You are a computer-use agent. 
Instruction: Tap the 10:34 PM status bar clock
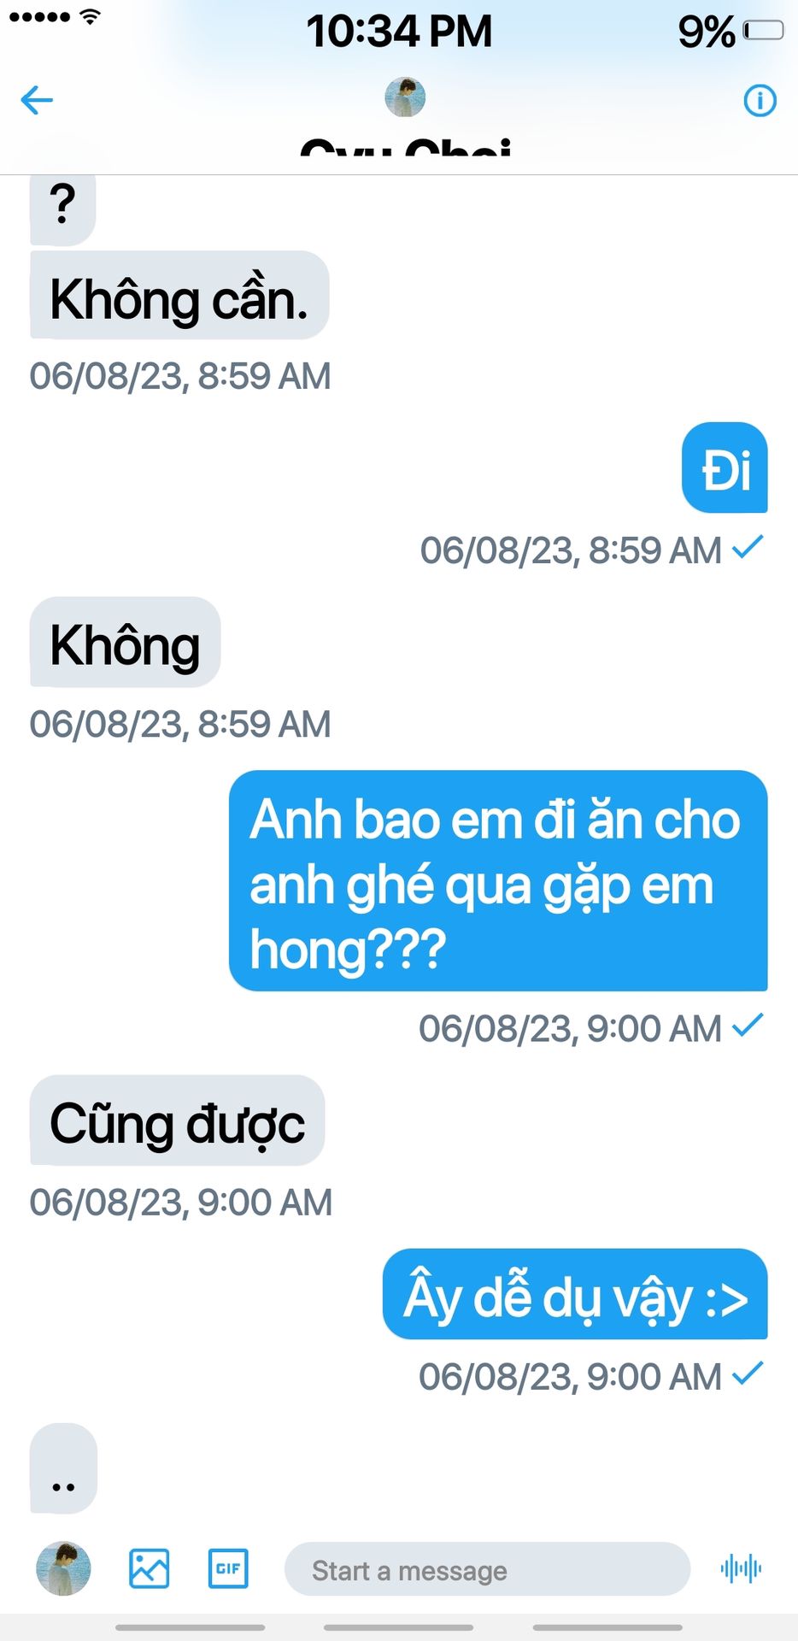(x=399, y=32)
